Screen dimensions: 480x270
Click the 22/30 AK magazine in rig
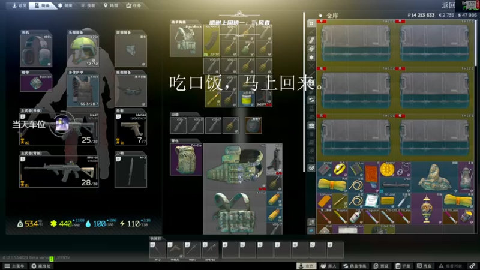(x=212, y=40)
